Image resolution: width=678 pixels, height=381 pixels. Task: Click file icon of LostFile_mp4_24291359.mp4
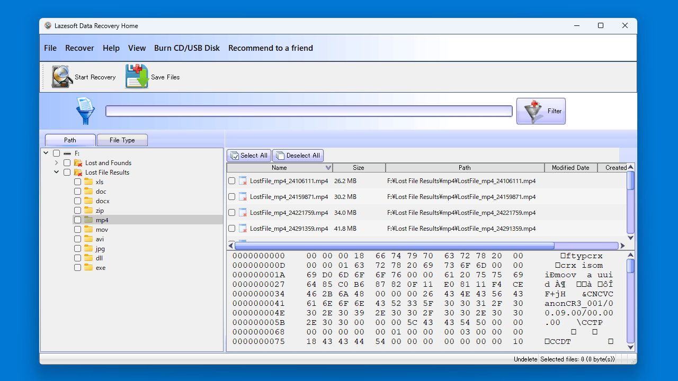click(x=243, y=228)
